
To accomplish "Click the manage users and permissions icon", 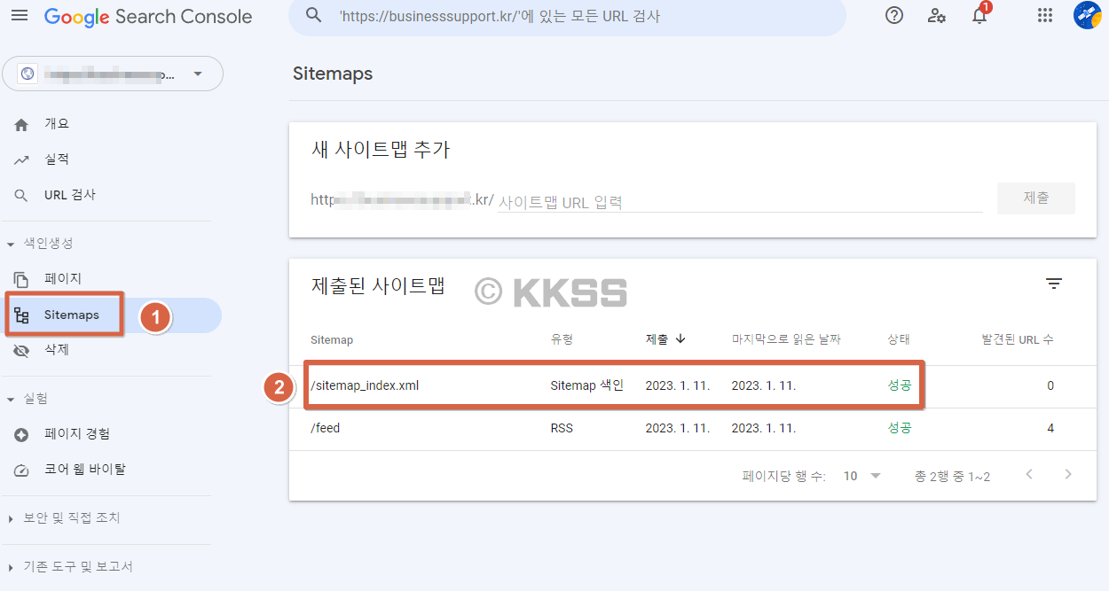I will [936, 15].
